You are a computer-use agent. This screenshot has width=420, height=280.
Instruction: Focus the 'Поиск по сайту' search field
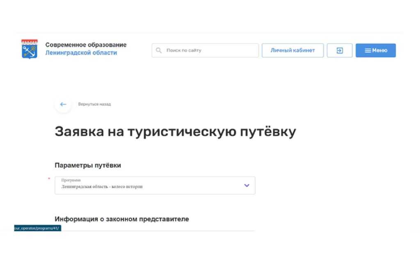click(x=209, y=50)
